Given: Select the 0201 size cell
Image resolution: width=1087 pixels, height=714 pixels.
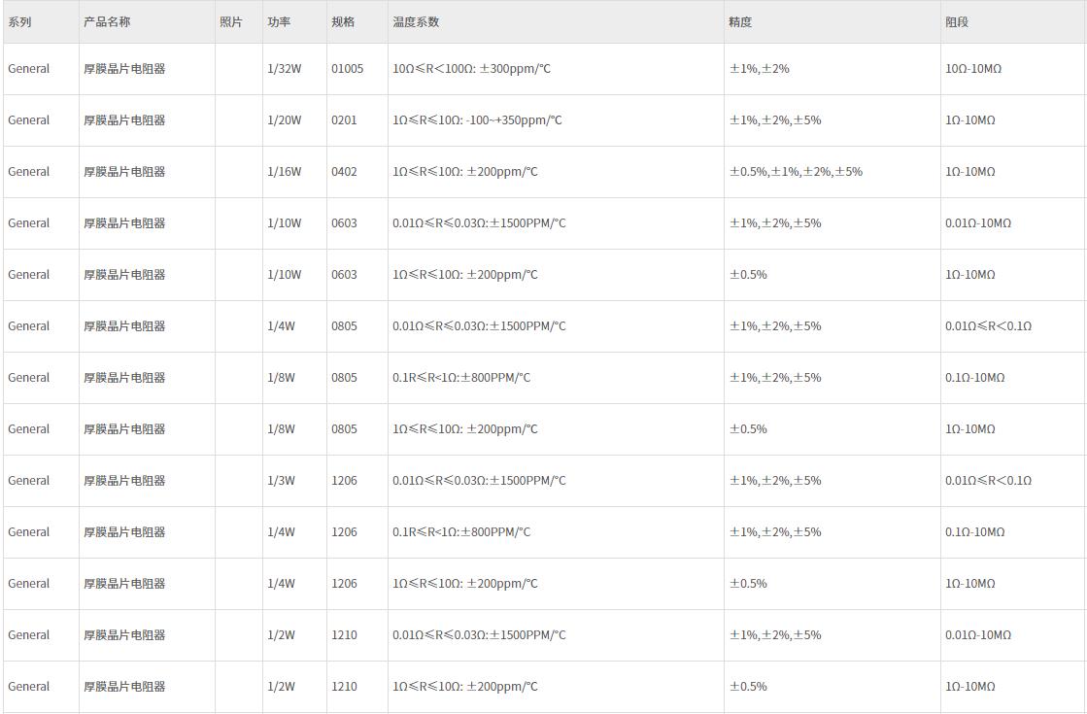Looking at the screenshot, I should click(x=344, y=120).
